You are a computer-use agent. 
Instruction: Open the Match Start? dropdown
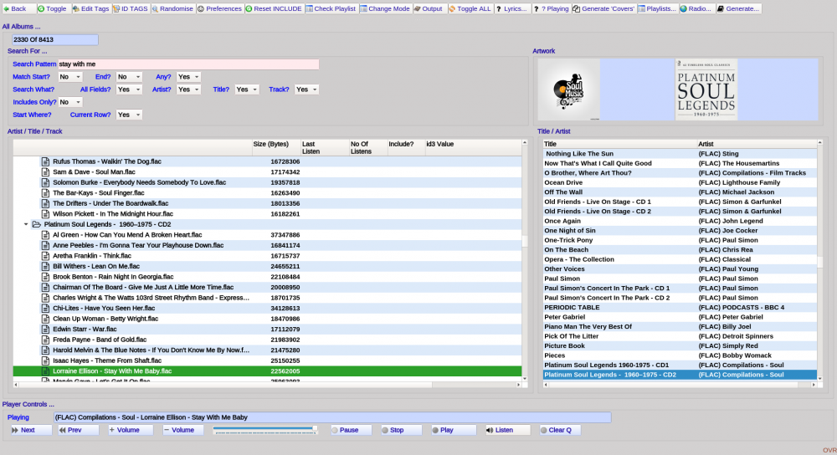(70, 77)
